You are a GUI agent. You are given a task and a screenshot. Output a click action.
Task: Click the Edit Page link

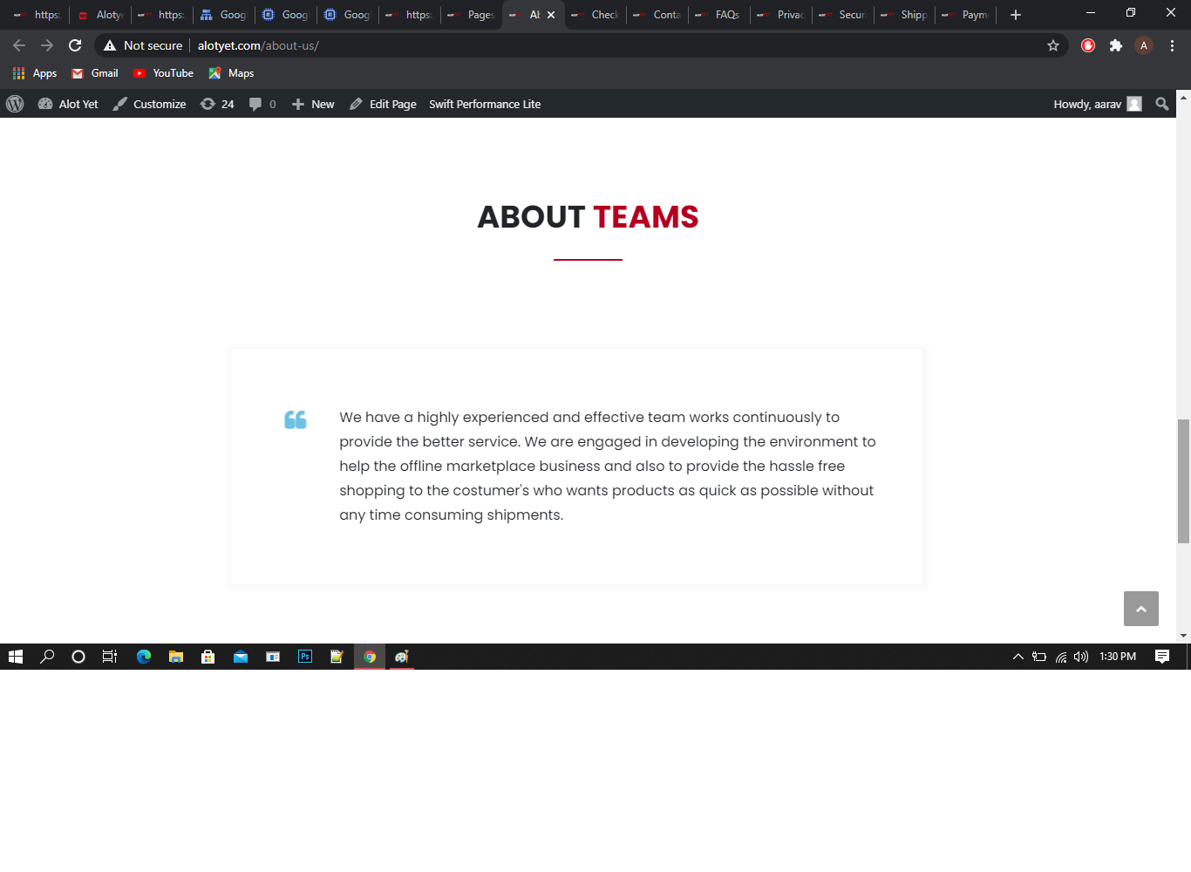coord(383,104)
